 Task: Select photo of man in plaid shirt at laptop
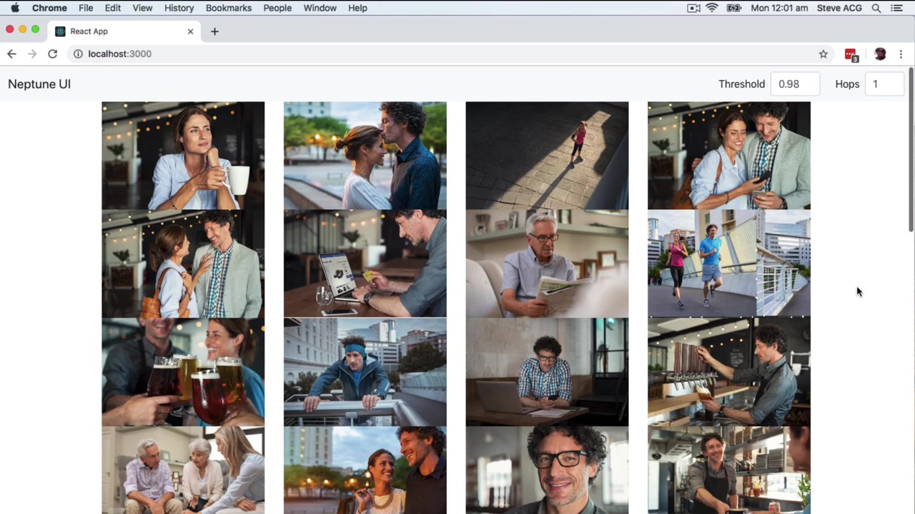[547, 373]
